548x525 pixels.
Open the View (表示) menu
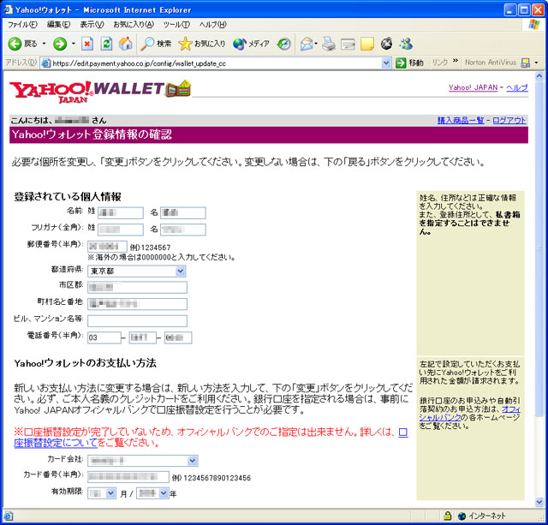[92, 25]
